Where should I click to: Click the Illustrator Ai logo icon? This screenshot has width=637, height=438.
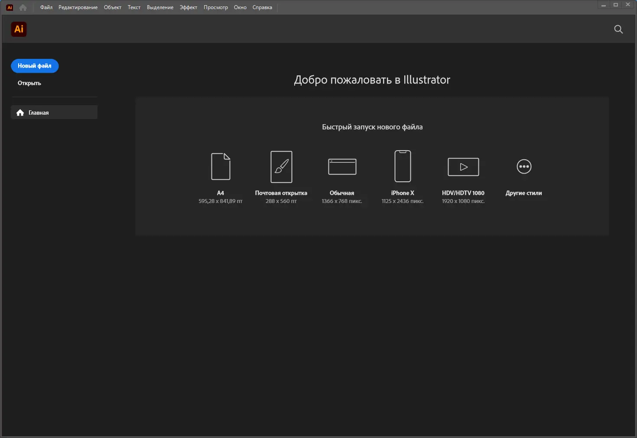coord(19,29)
